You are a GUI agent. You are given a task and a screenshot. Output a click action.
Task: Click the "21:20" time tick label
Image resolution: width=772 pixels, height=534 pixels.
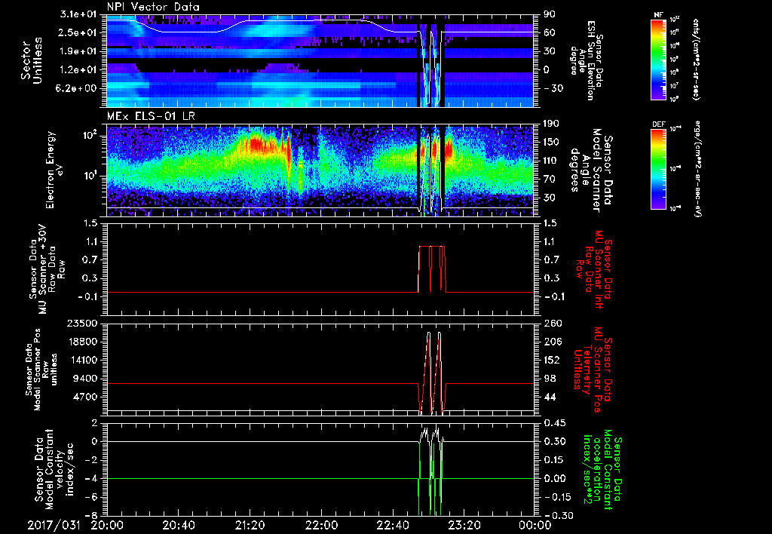pos(250,525)
